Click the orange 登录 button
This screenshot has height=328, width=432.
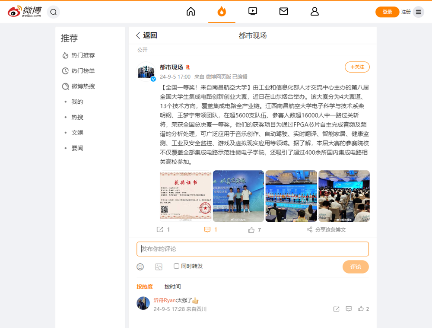387,12
